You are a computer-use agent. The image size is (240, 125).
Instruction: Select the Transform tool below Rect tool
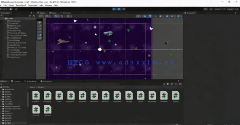coord(40,38)
